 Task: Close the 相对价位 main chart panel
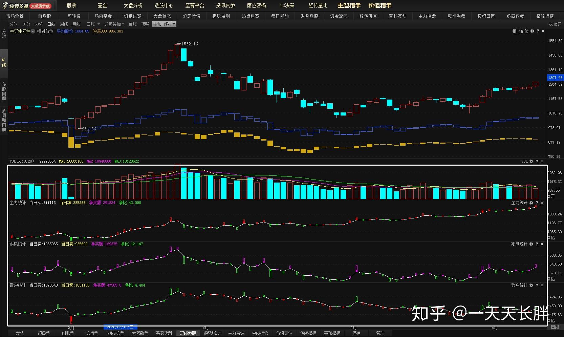543,31
